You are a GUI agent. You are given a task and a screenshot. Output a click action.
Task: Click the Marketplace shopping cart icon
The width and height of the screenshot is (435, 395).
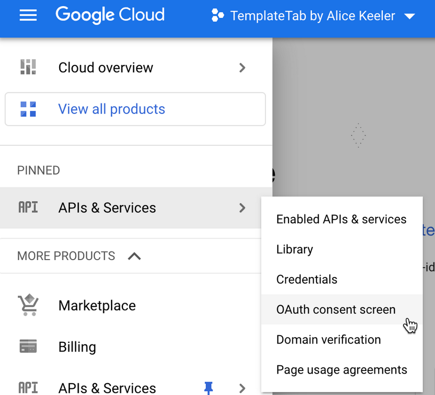click(x=28, y=305)
